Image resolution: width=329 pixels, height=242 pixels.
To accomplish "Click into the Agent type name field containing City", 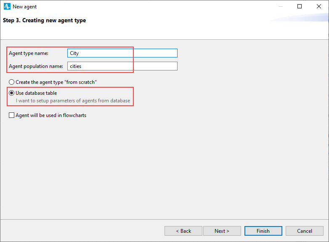I will 122,53.
